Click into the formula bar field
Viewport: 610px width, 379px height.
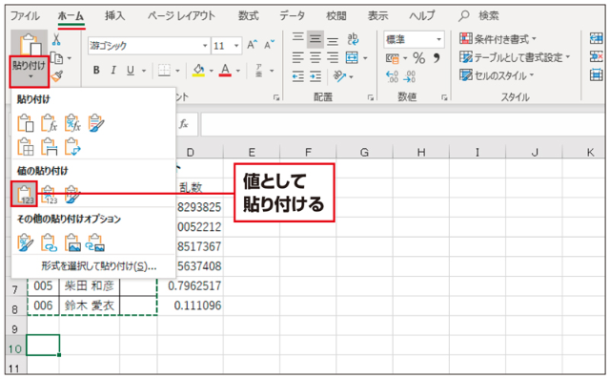pyautogui.click(x=402, y=124)
